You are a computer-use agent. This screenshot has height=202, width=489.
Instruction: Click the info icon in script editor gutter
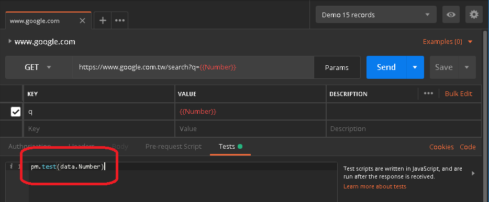coord(11,167)
